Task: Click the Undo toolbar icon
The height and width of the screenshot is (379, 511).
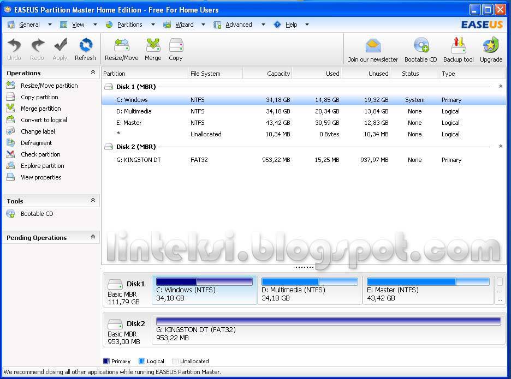Action: click(14, 45)
